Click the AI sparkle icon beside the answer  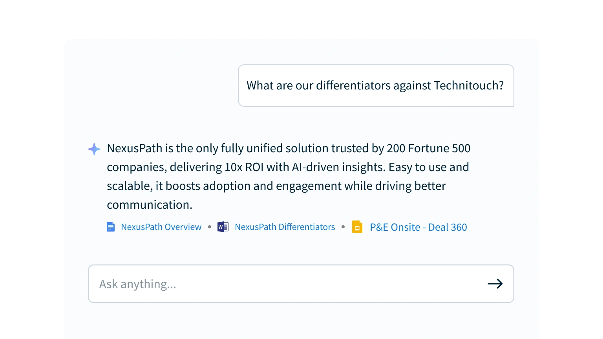[94, 149]
